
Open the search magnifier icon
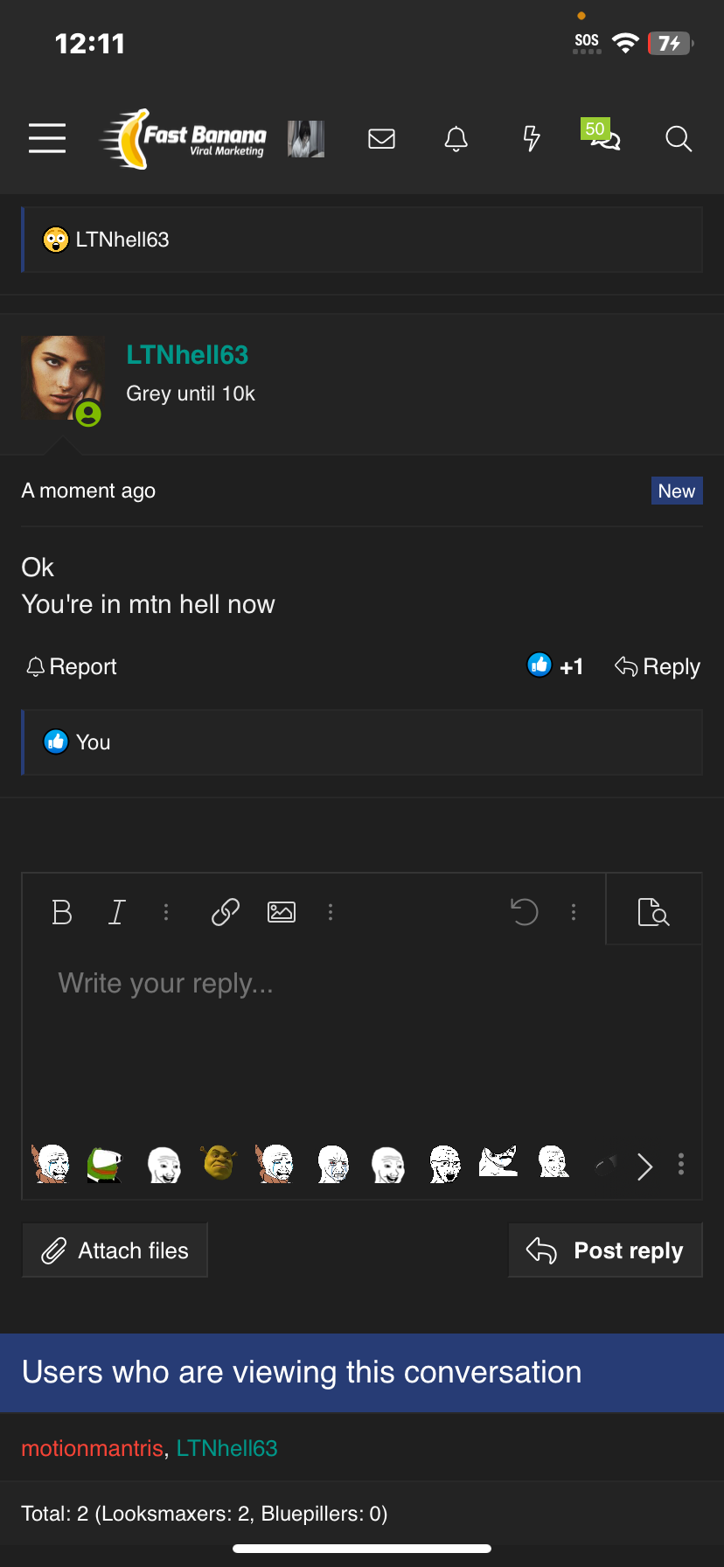tap(678, 138)
